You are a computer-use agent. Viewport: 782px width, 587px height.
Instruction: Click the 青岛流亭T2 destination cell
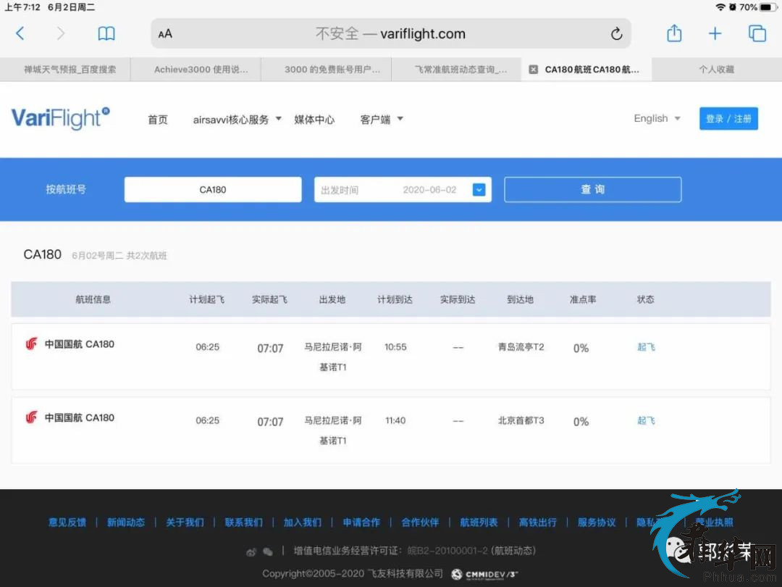521,347
